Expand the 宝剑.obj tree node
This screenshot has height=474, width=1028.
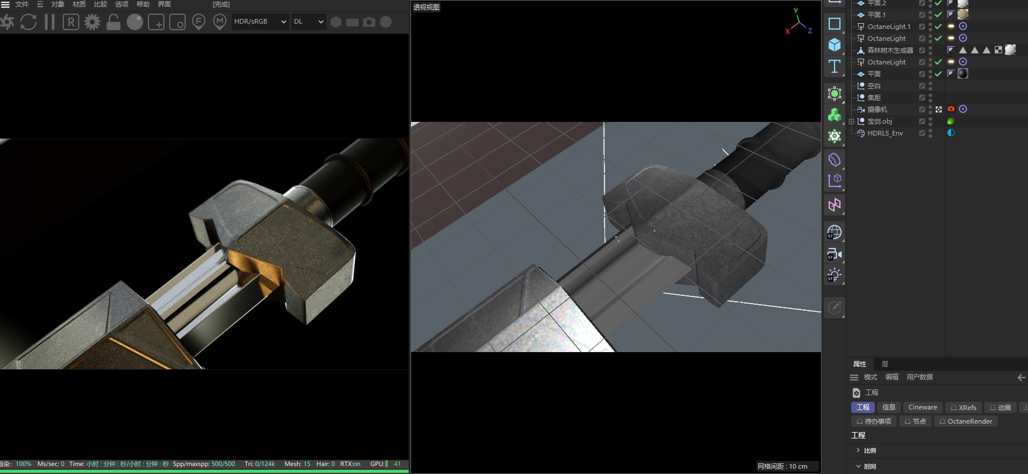pos(852,121)
